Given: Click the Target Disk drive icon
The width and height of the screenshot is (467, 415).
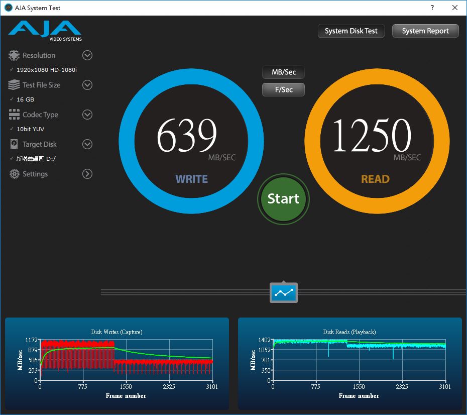Looking at the screenshot, I should 14,144.
